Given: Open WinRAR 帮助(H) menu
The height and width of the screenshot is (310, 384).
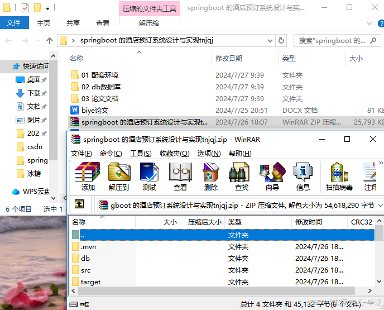Looking at the screenshot, I should pyautogui.click(x=240, y=154).
